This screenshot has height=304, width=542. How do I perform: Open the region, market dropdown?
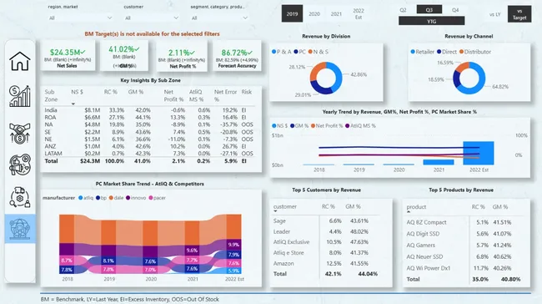point(80,18)
